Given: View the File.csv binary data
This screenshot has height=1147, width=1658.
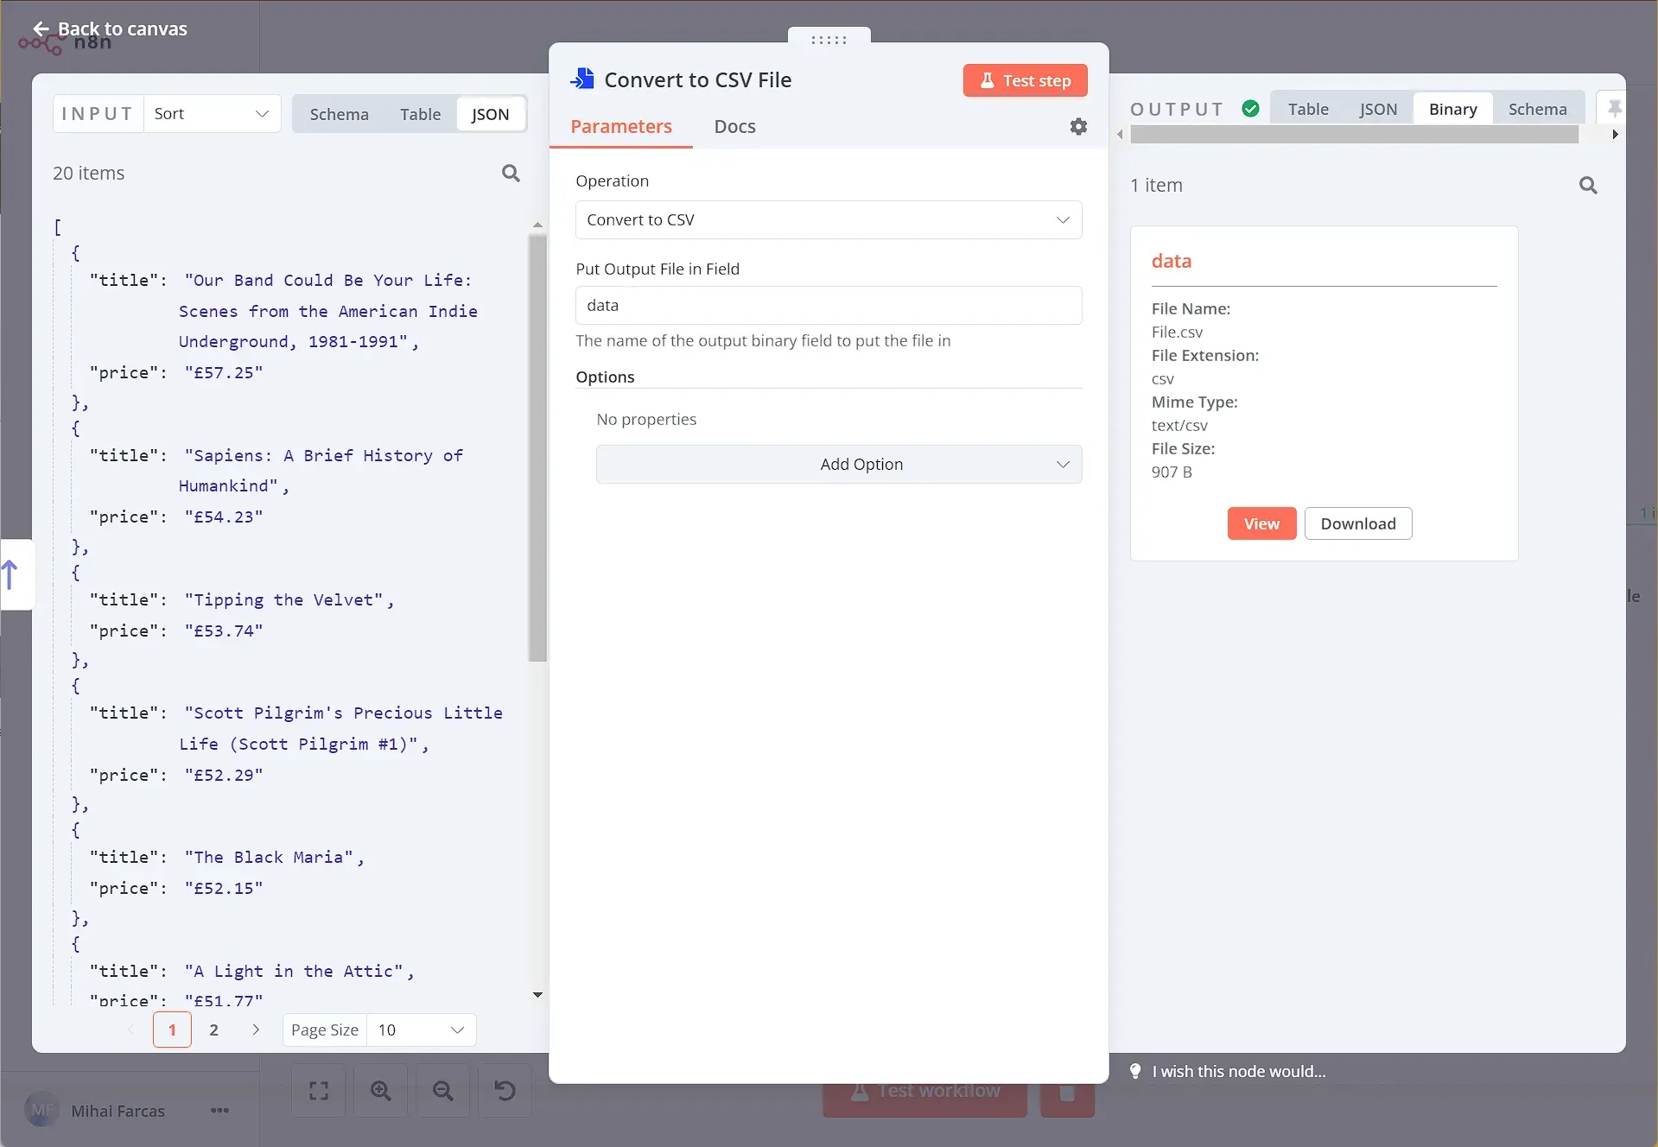Looking at the screenshot, I should (1261, 523).
